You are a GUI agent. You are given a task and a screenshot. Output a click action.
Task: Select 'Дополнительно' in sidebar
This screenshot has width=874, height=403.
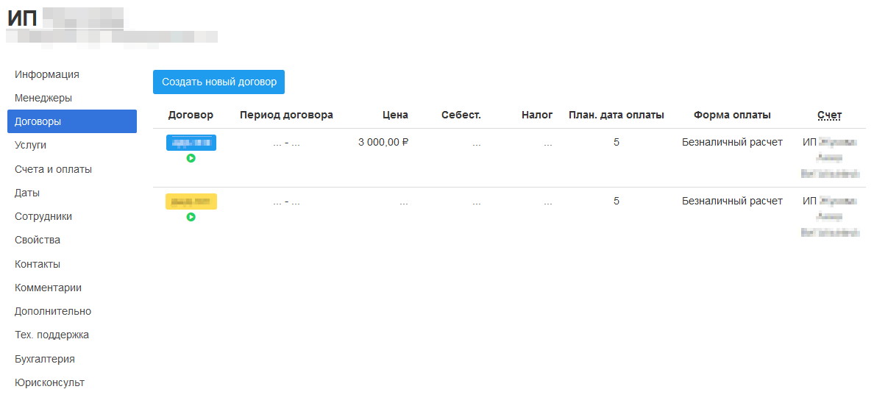tap(53, 311)
